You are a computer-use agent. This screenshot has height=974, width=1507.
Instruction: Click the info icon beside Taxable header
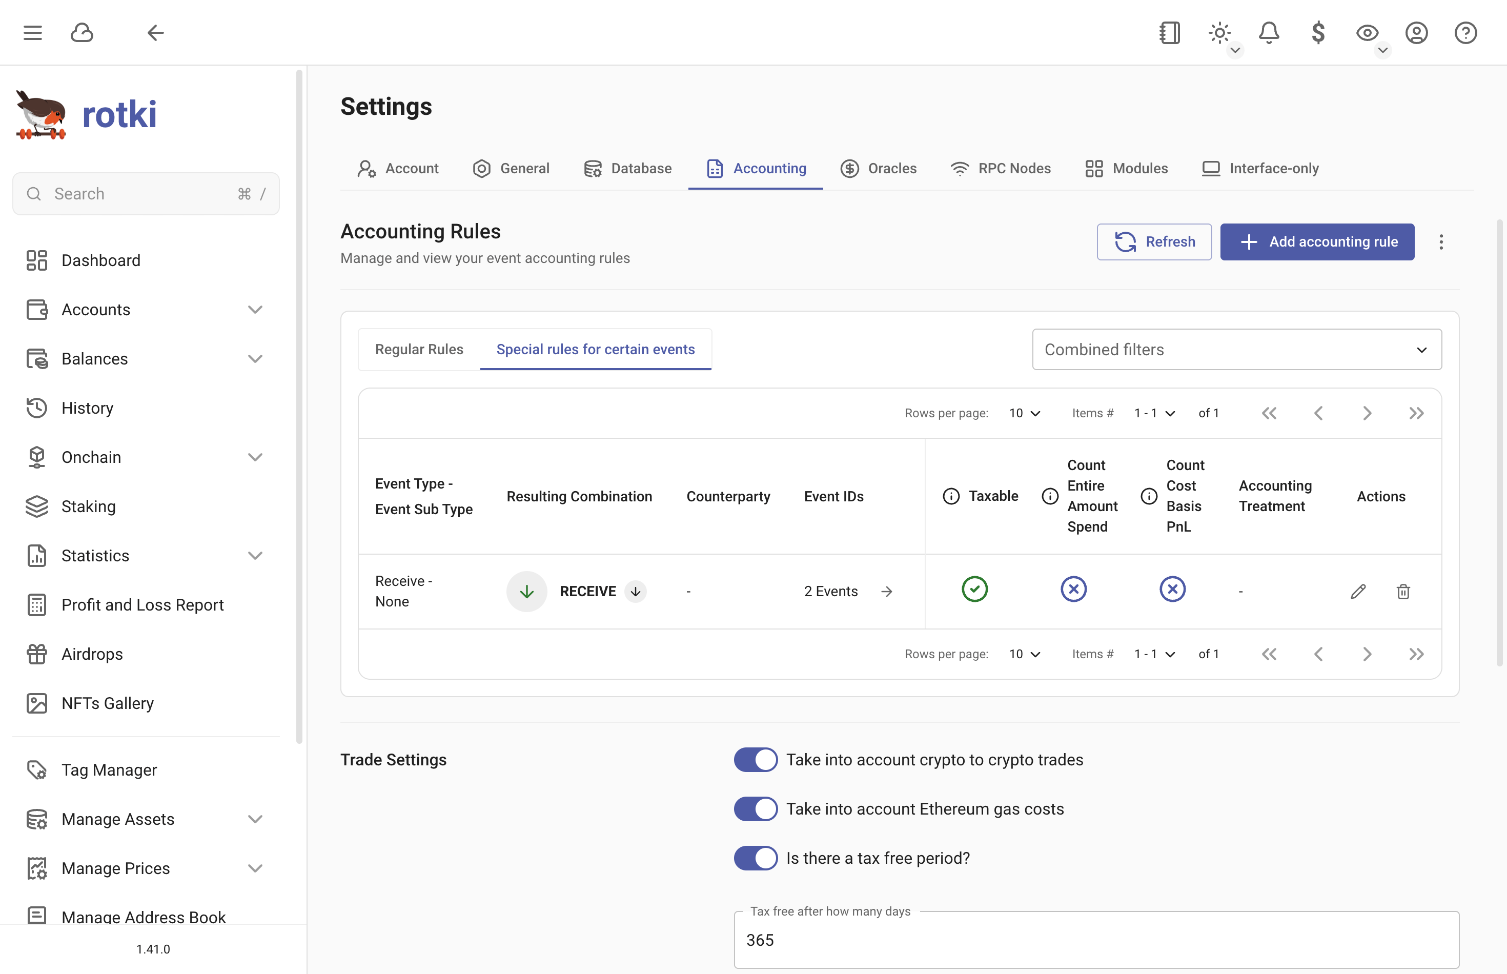pos(950,497)
